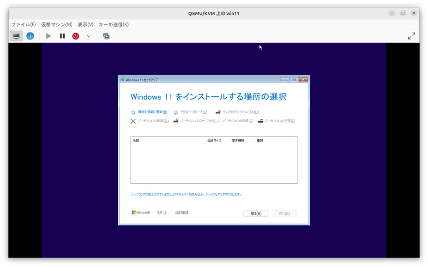
Task: Click the Microsoft logo
Action: (x=141, y=213)
